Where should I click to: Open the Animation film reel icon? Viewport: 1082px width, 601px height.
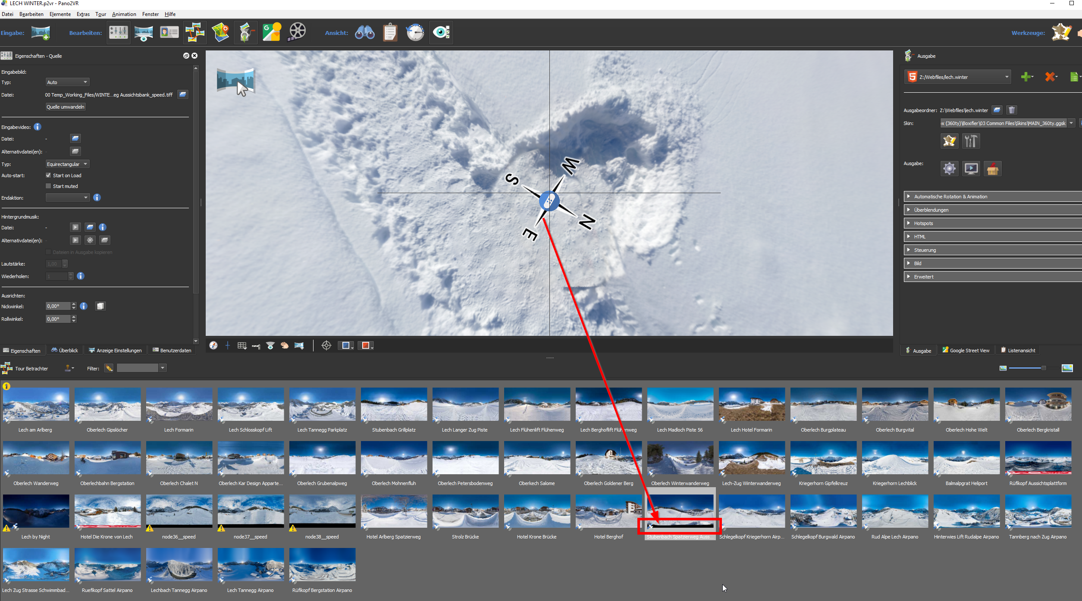[x=297, y=32]
